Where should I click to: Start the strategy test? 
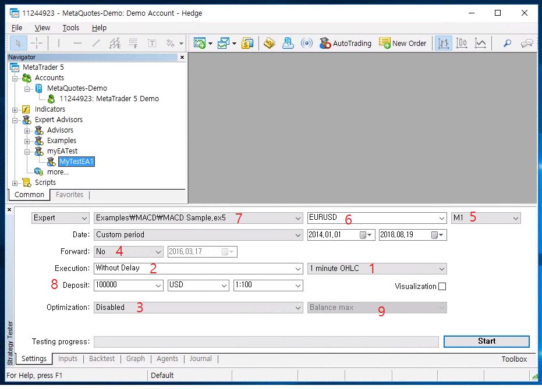(486, 341)
